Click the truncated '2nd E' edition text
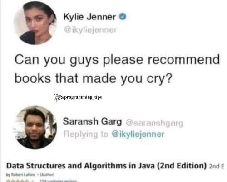 click(x=216, y=167)
